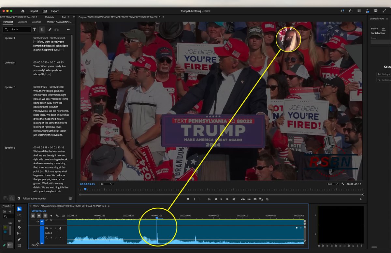Switch to the Captions tab
This screenshot has width=391, height=253.
[22, 22]
